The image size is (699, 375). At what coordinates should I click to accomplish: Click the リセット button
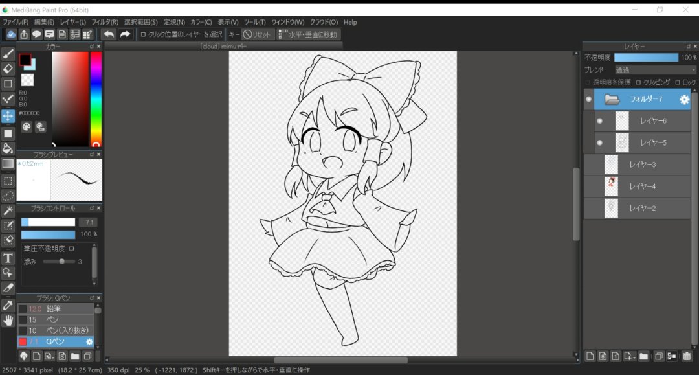pos(258,34)
